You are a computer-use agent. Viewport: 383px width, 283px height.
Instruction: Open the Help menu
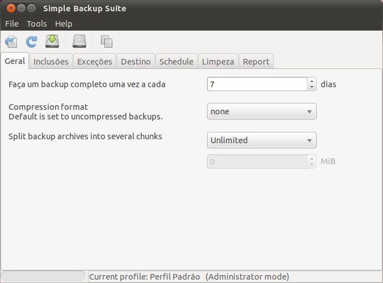(x=64, y=24)
